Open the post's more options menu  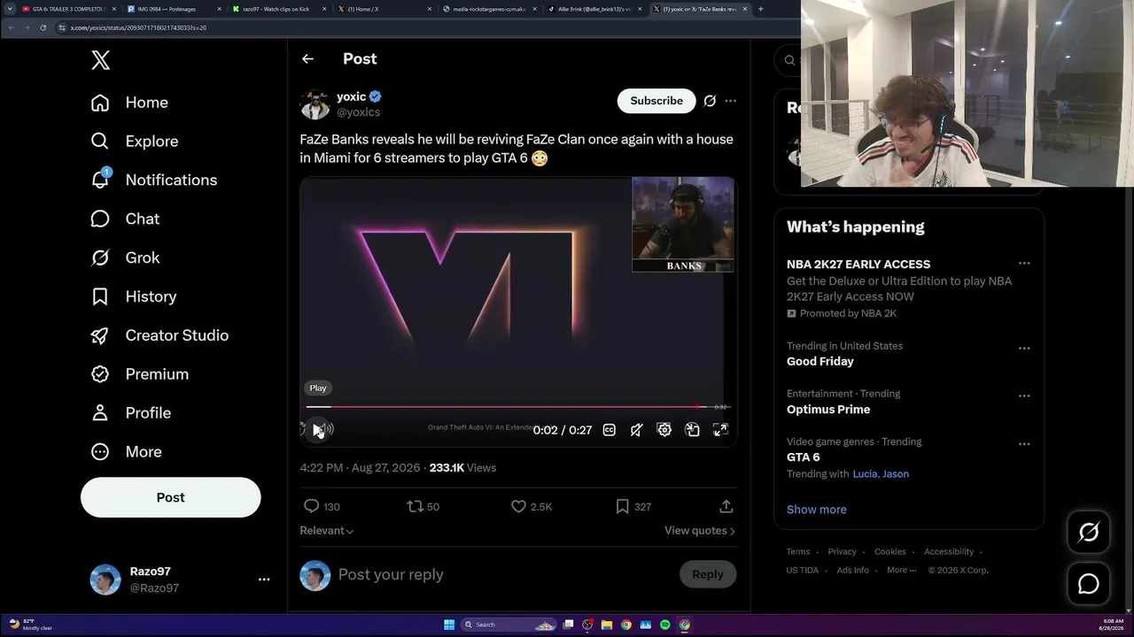tap(731, 101)
